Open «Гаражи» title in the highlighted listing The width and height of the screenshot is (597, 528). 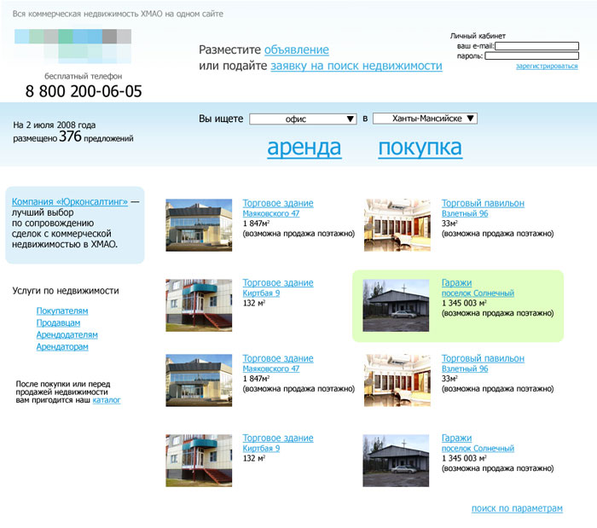coord(456,283)
